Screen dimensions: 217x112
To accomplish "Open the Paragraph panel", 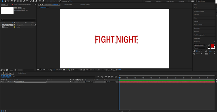I will (x=197, y=38).
